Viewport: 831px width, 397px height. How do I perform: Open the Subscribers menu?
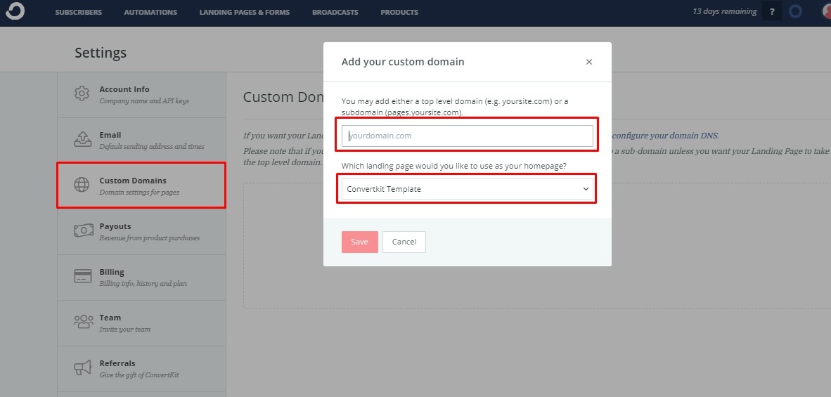(x=79, y=12)
